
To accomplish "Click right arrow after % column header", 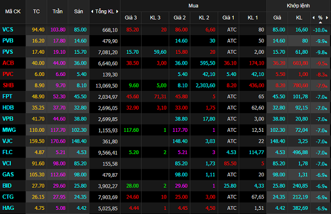I will (x=327, y=18).
